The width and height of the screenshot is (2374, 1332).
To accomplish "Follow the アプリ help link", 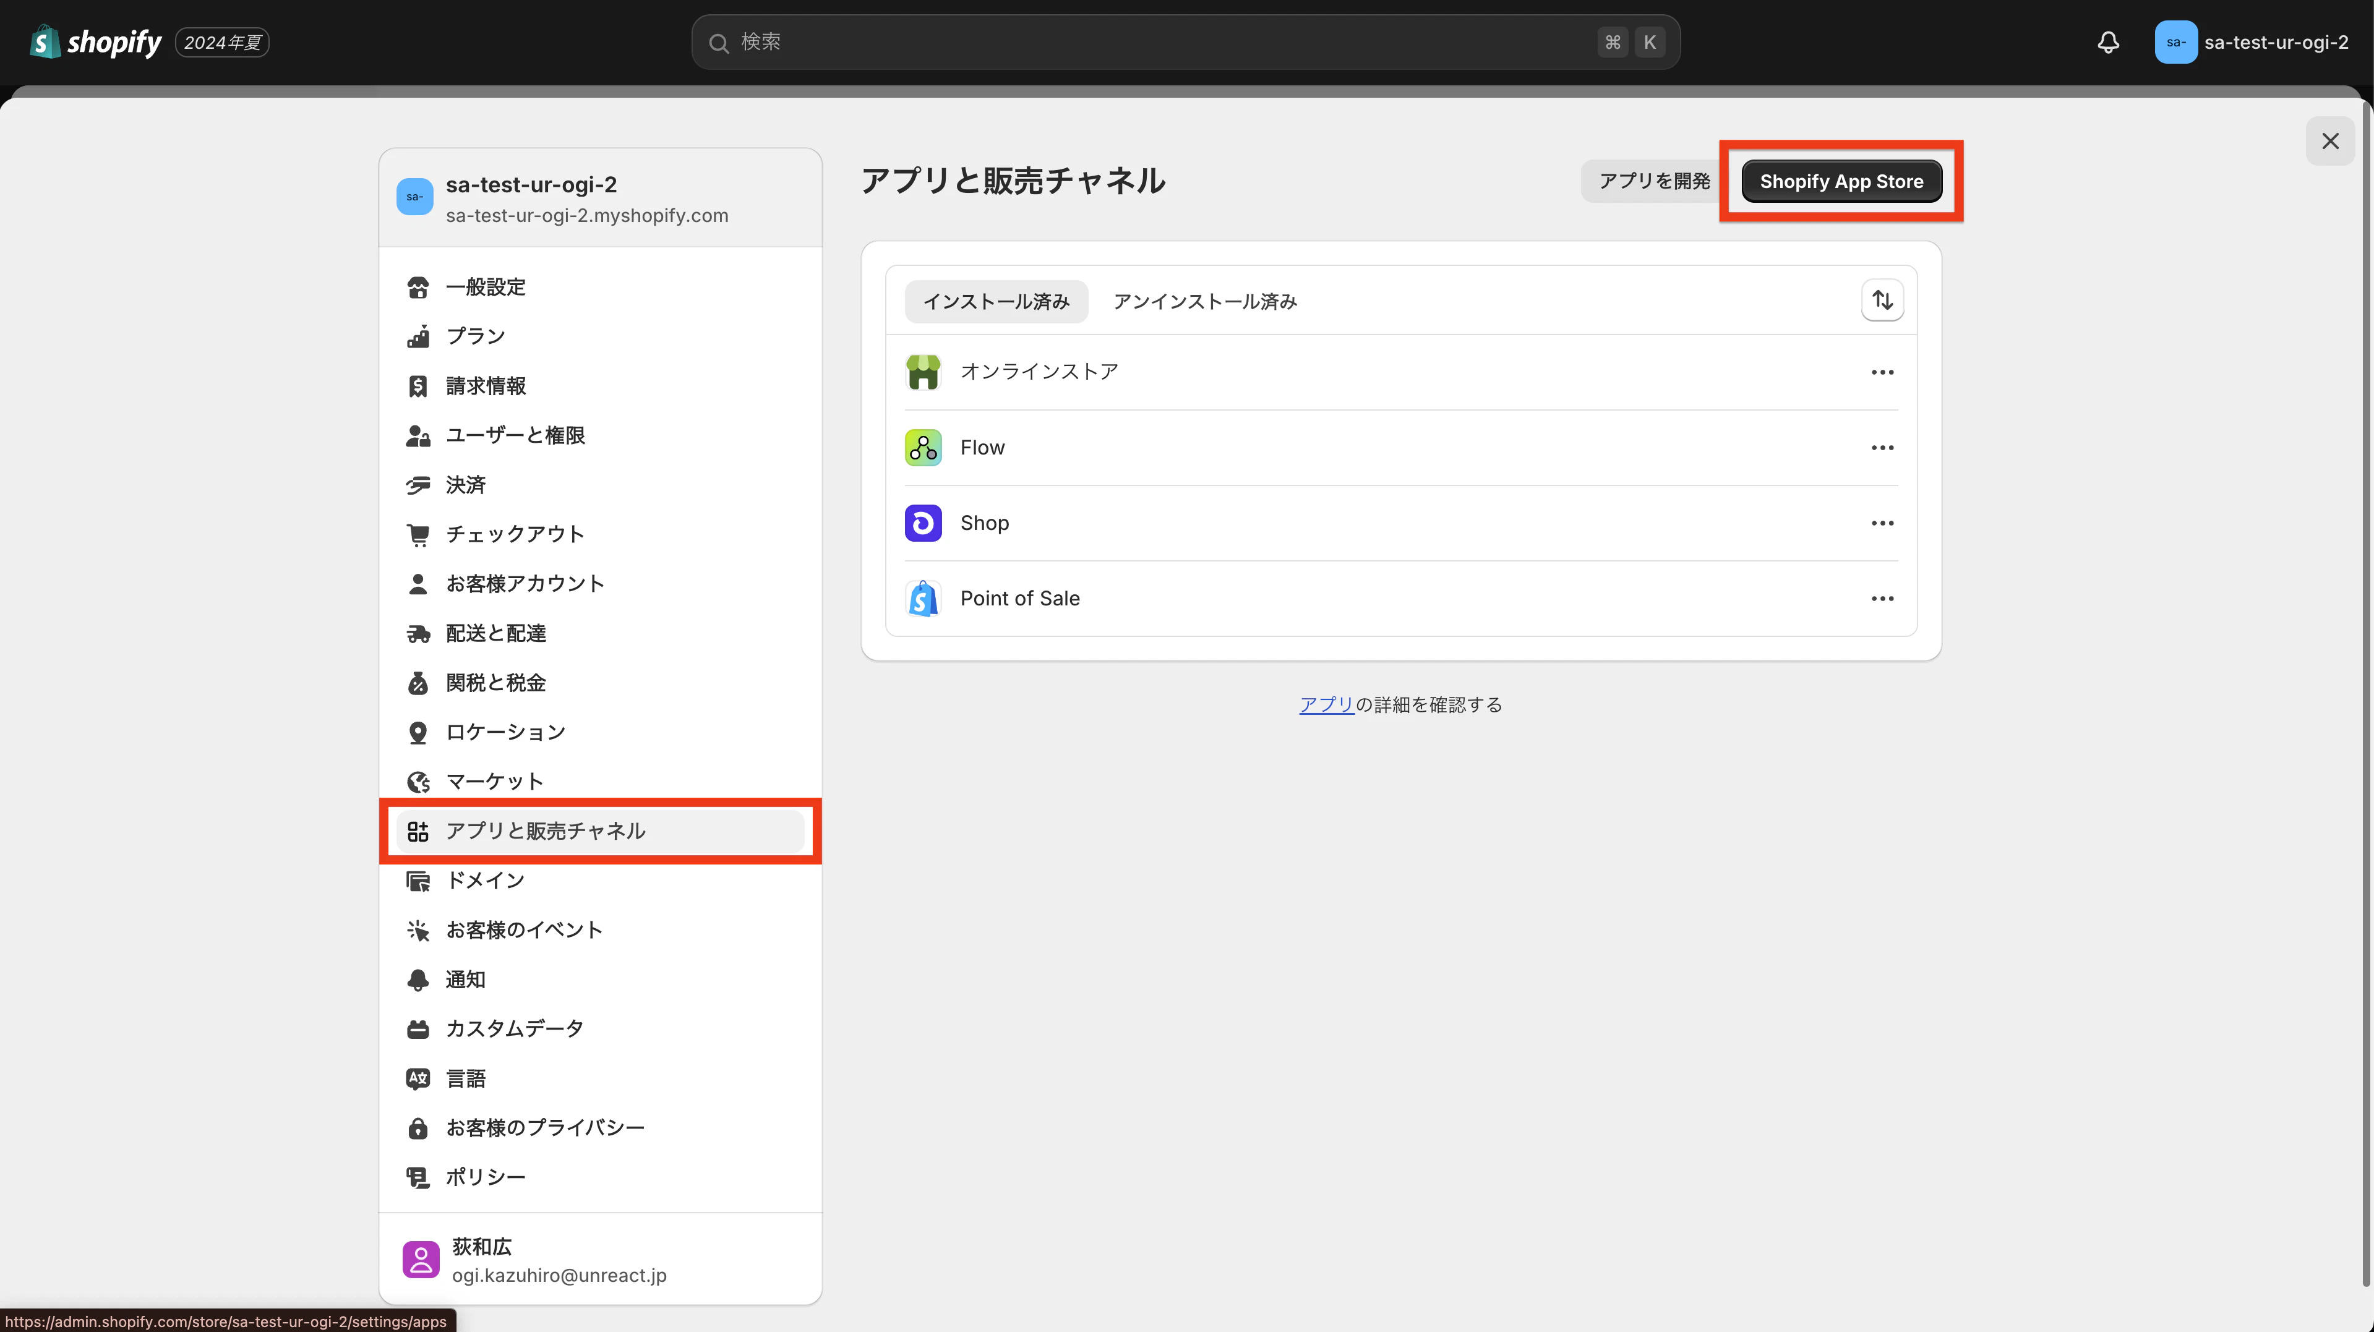I will 1326,705.
